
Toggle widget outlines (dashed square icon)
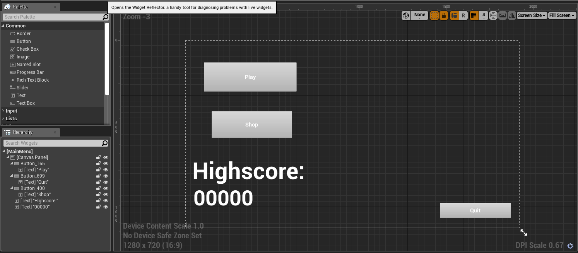(x=434, y=15)
